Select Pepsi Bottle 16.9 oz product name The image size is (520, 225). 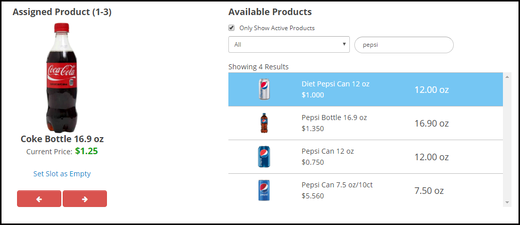point(334,118)
